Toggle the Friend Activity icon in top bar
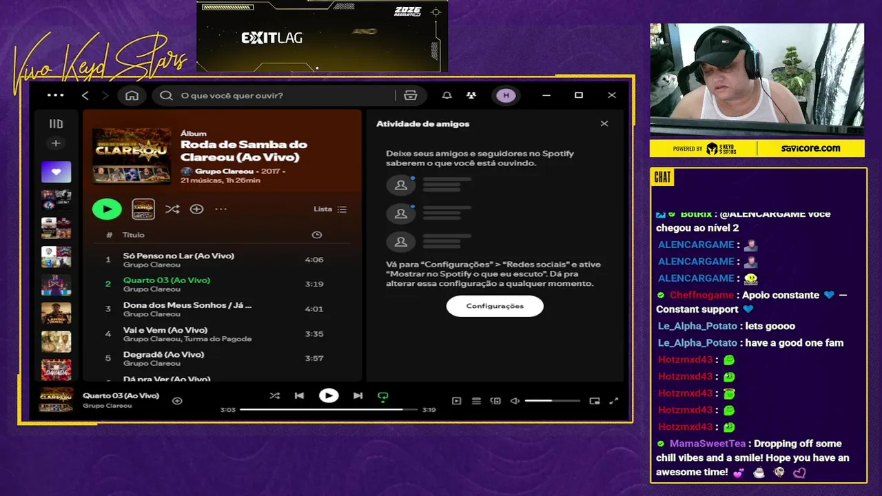 click(x=471, y=95)
